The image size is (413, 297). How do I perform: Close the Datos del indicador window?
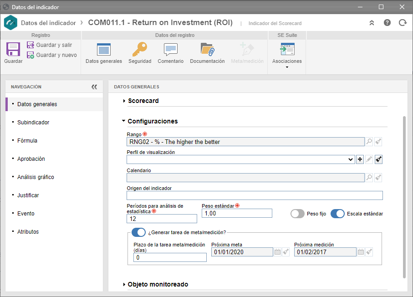402,7
